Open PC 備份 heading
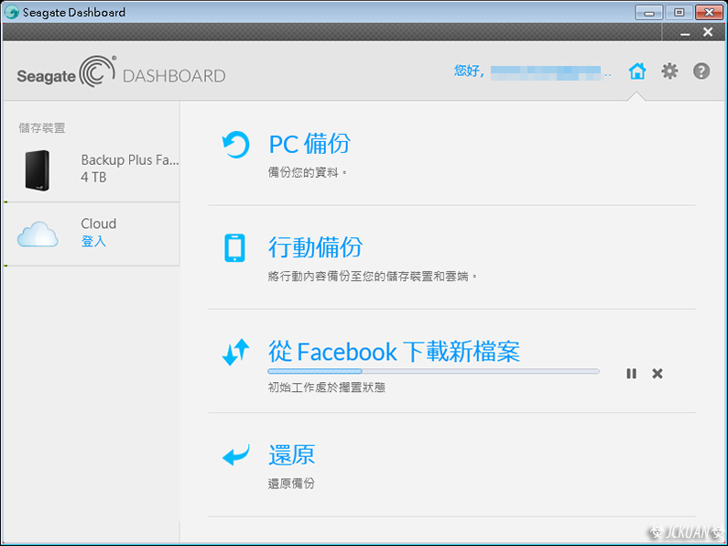 (x=310, y=144)
